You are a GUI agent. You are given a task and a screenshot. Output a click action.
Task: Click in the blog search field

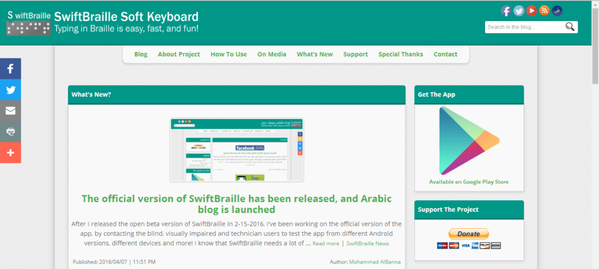pyautogui.click(x=524, y=27)
